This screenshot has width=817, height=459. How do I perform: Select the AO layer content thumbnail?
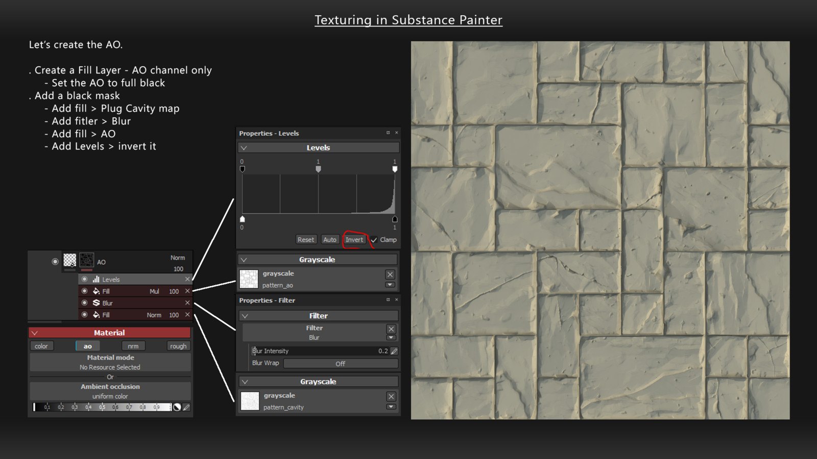pos(70,260)
